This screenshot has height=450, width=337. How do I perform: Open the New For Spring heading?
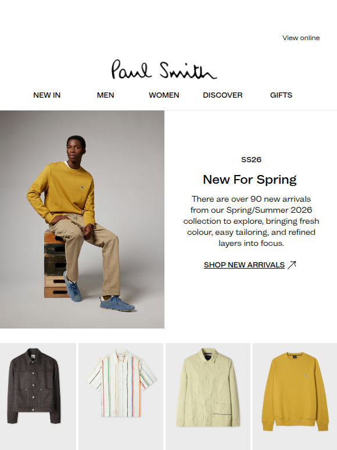point(249,180)
